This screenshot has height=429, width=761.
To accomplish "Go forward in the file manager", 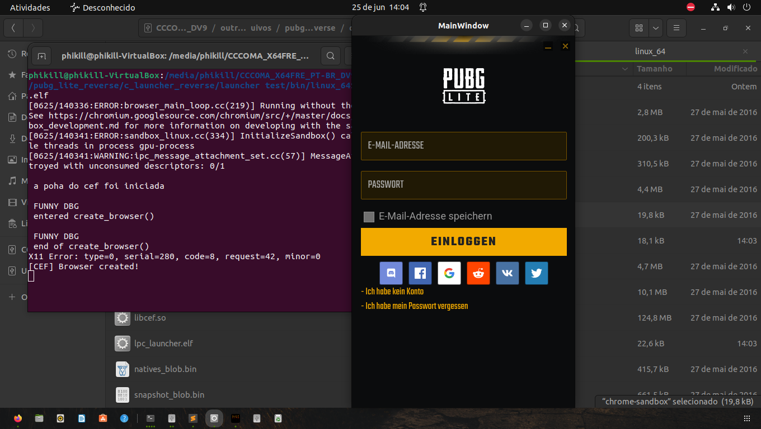I will point(33,27).
